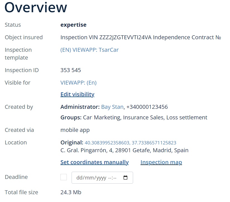Image resolution: width=230 pixels, height=202 pixels.
Task: Select the hours segment of Deadline time
Action: (x=110, y=178)
